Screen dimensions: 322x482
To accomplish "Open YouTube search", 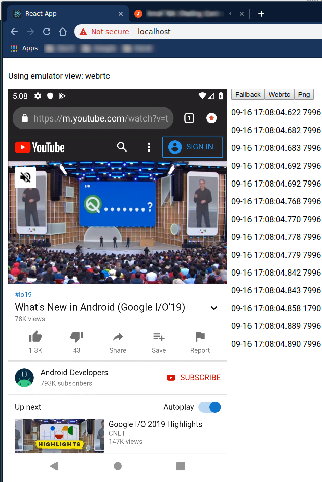I will [122, 147].
